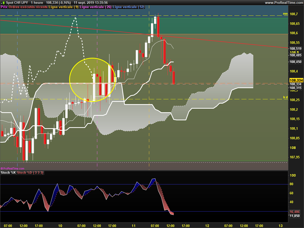The height and width of the screenshot is (228, 304).
Task: Visit the www.ProRealTime.com link at top right
Action: [284, 3]
